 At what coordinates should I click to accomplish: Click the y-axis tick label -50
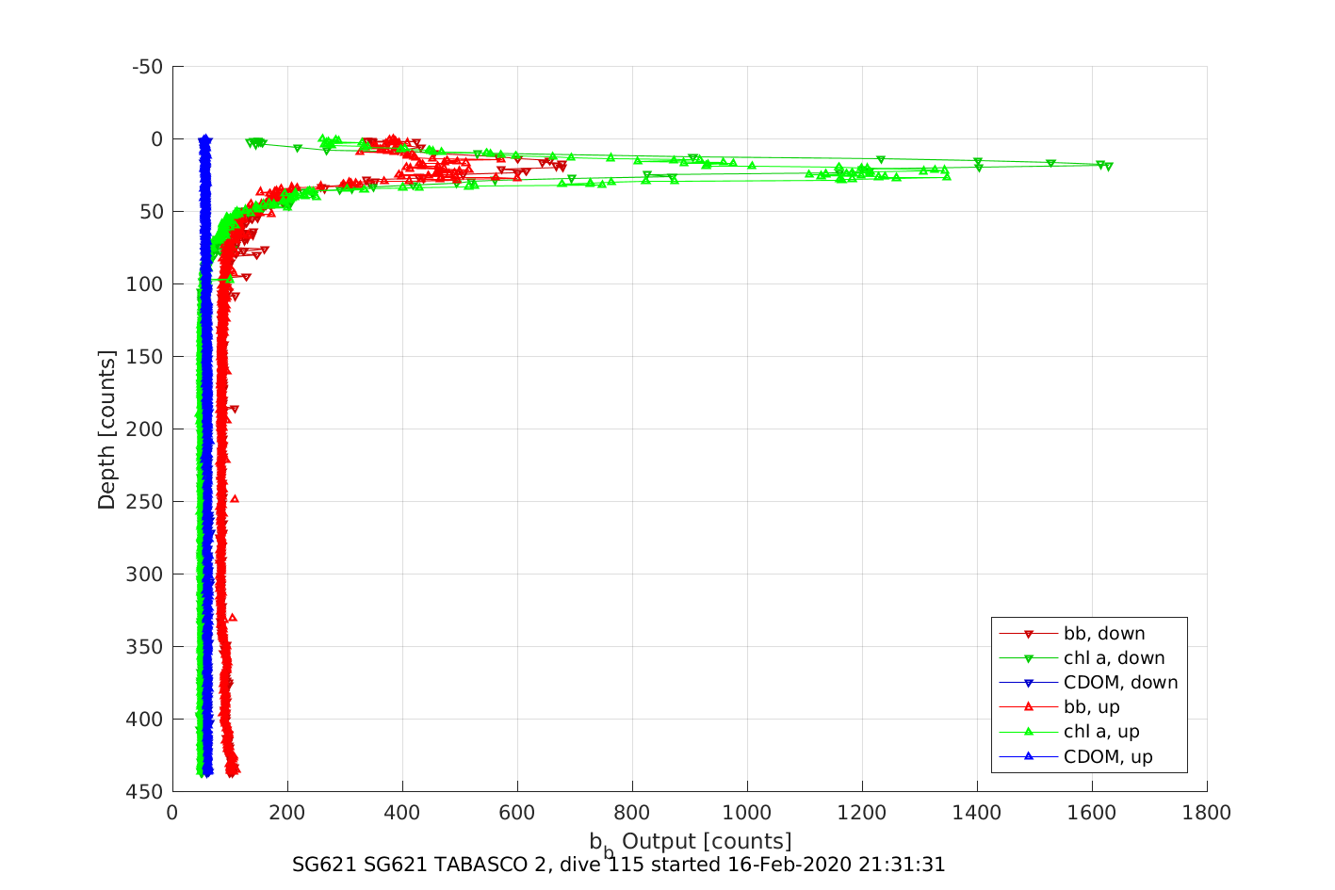coord(147,66)
